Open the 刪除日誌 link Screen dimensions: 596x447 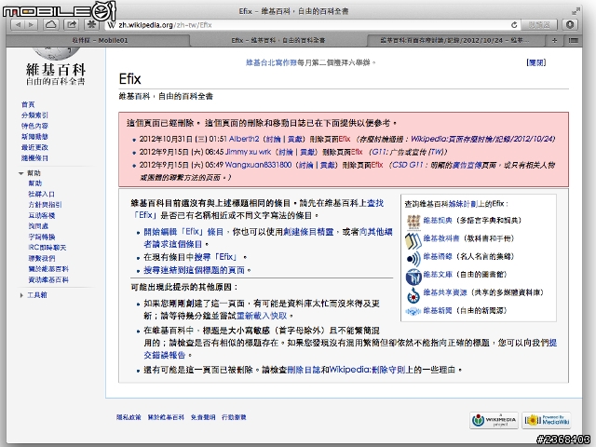pos(304,370)
